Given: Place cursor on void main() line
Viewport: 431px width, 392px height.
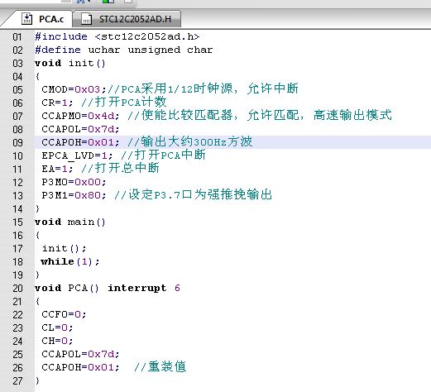Looking at the screenshot, I should pos(70,222).
